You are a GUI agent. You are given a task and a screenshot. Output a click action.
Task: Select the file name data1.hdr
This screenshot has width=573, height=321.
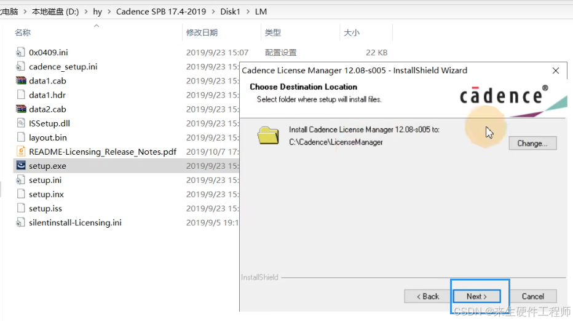point(47,95)
